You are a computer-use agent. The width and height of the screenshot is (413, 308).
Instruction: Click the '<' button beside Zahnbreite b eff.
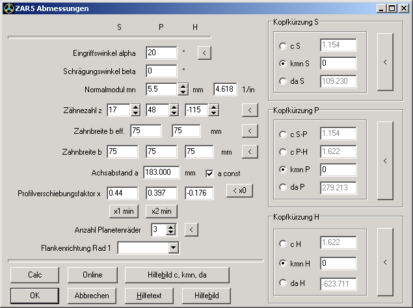pyautogui.click(x=250, y=131)
